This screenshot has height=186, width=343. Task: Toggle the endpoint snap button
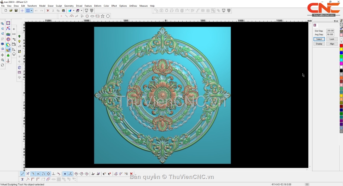pos(23,174)
